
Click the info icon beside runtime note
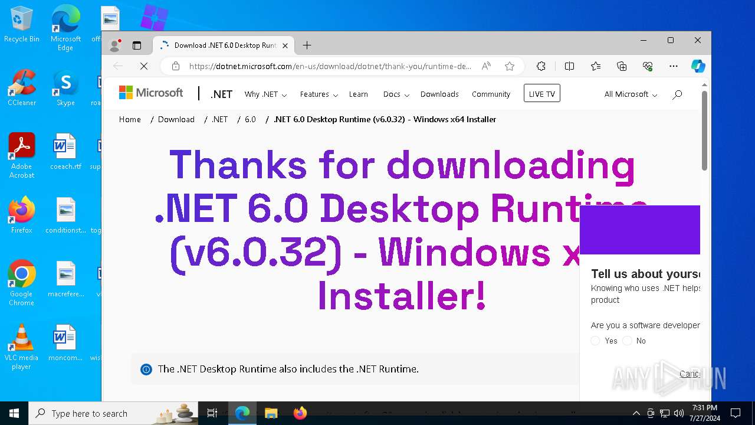pyautogui.click(x=146, y=370)
